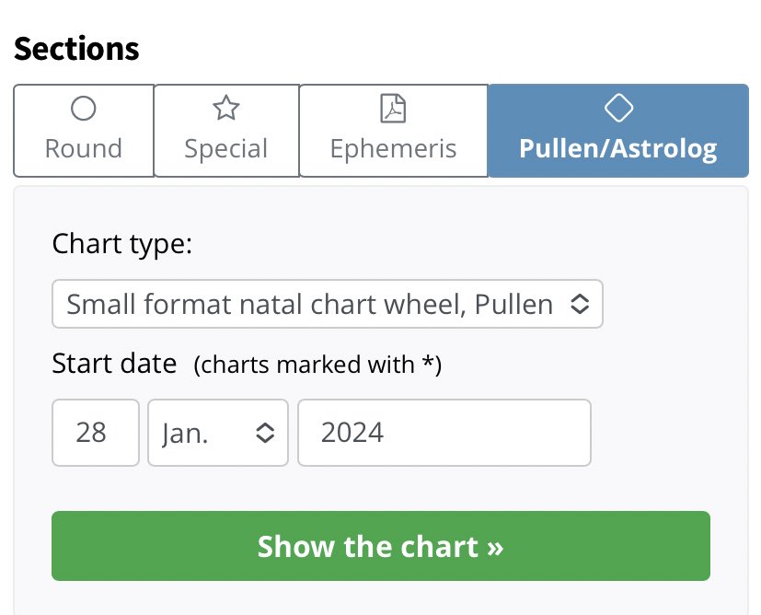Click the diamond icon on Pullen/Astrolog

(x=617, y=110)
